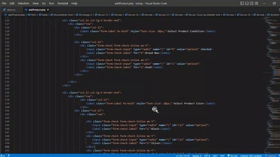The image size is (280, 157).
Task: Click div class="row" on line 142
Action: click(92, 114)
